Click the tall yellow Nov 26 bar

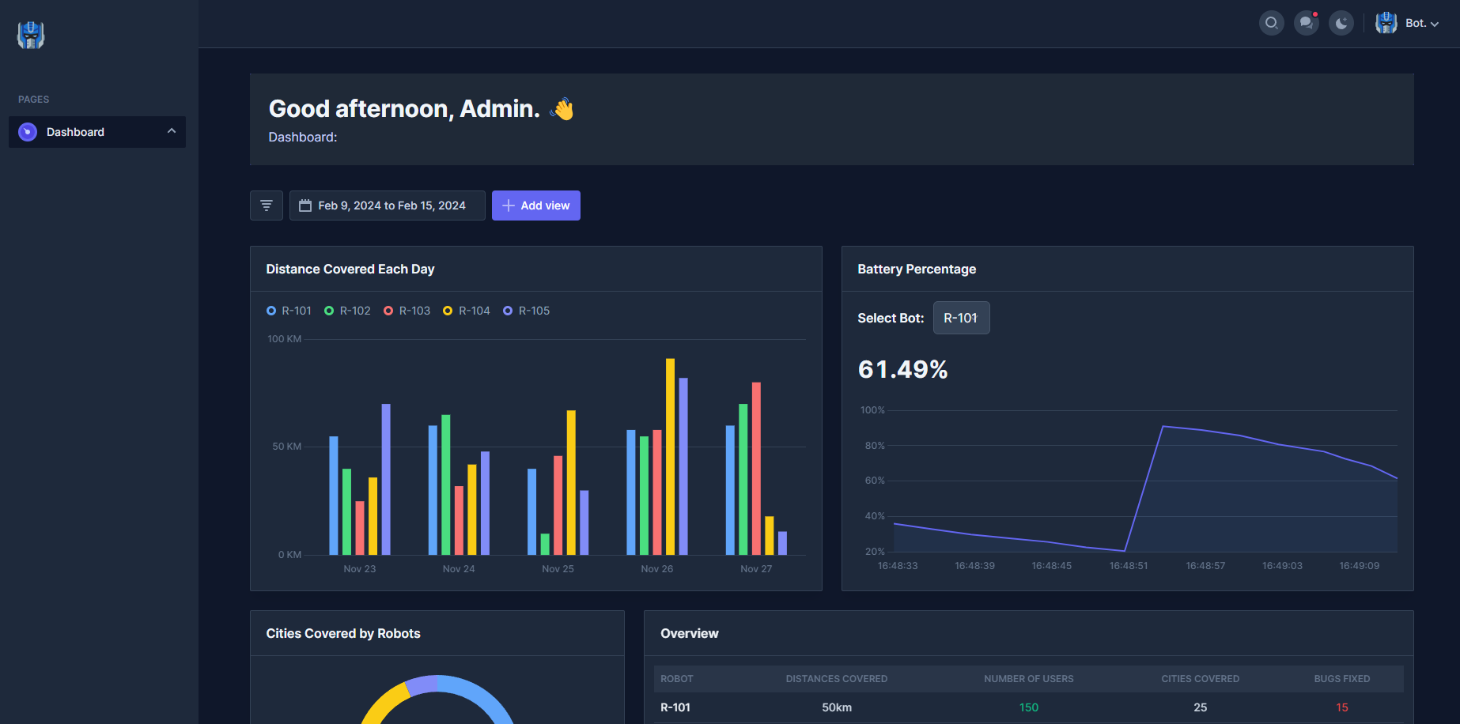[x=670, y=456]
